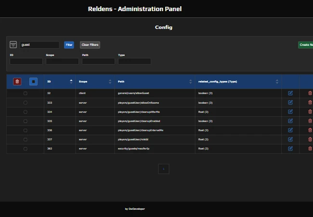Click the filter toggle icon beside search box
The height and width of the screenshot is (217, 313).
13,44
